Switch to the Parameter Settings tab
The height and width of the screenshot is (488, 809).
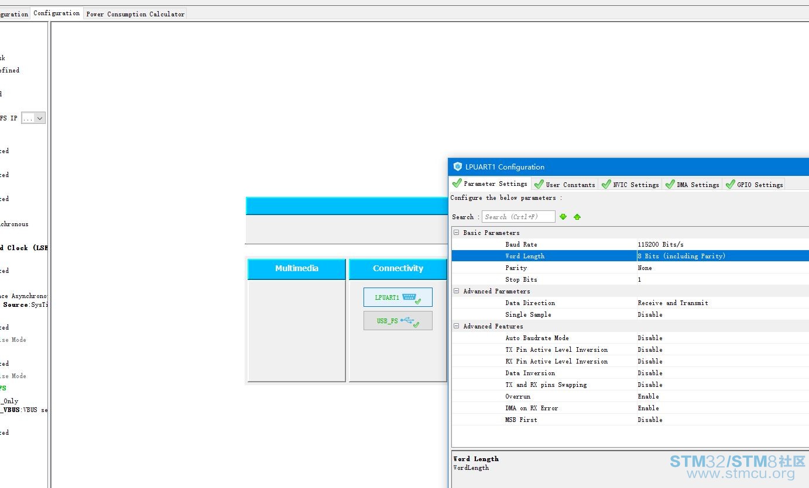pos(490,184)
